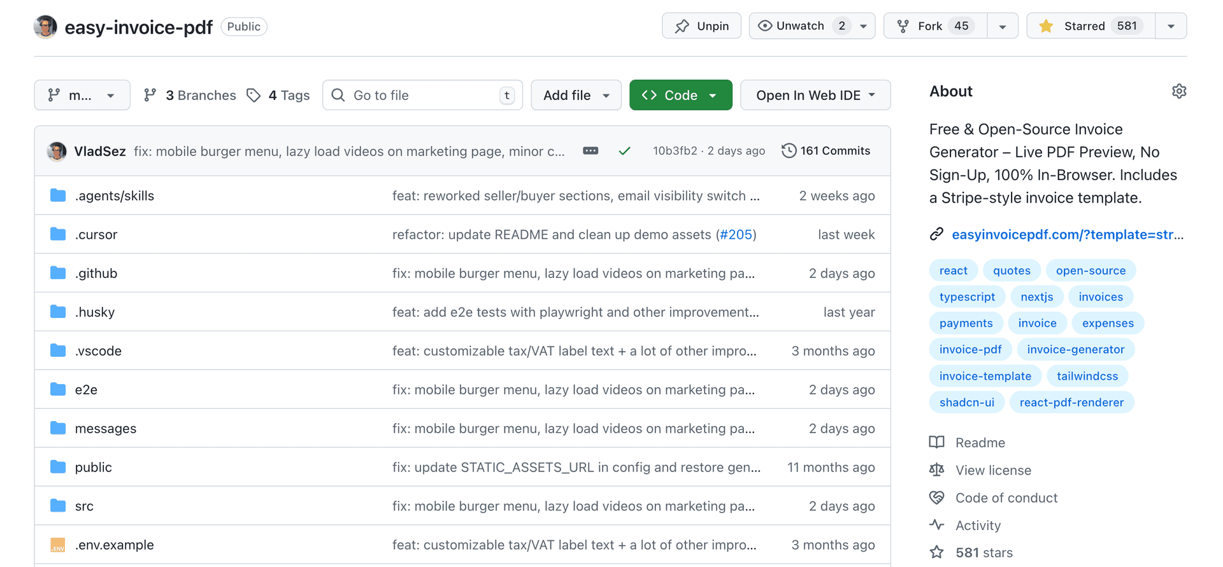Open the Readme link text
1223x567 pixels.
coord(980,442)
